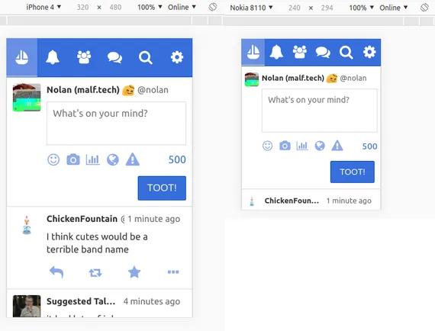The width and height of the screenshot is (435, 331).
Task: Open Notifications bell in iPhone 4 view
Action: coord(53,57)
